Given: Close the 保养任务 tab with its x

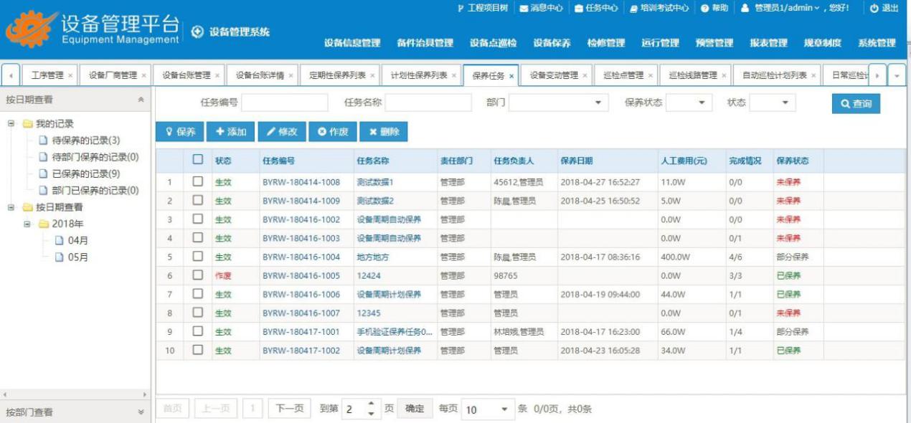Looking at the screenshot, I should 511,76.
